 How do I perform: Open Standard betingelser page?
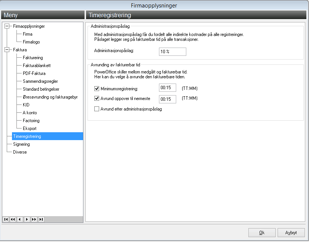(x=41, y=89)
